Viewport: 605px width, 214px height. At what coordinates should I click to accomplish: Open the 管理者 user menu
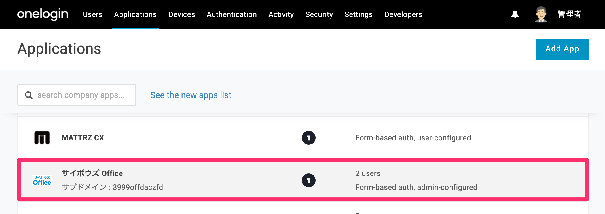[569, 14]
